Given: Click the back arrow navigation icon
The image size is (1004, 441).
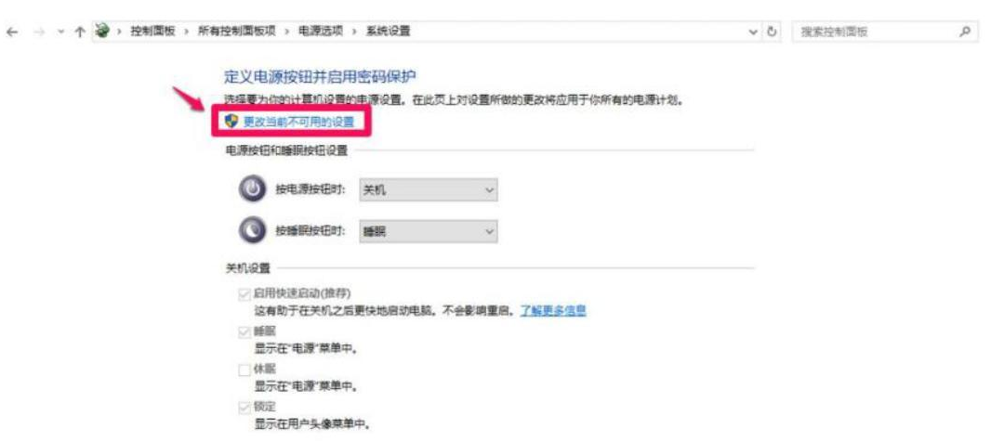Looking at the screenshot, I should [12, 32].
